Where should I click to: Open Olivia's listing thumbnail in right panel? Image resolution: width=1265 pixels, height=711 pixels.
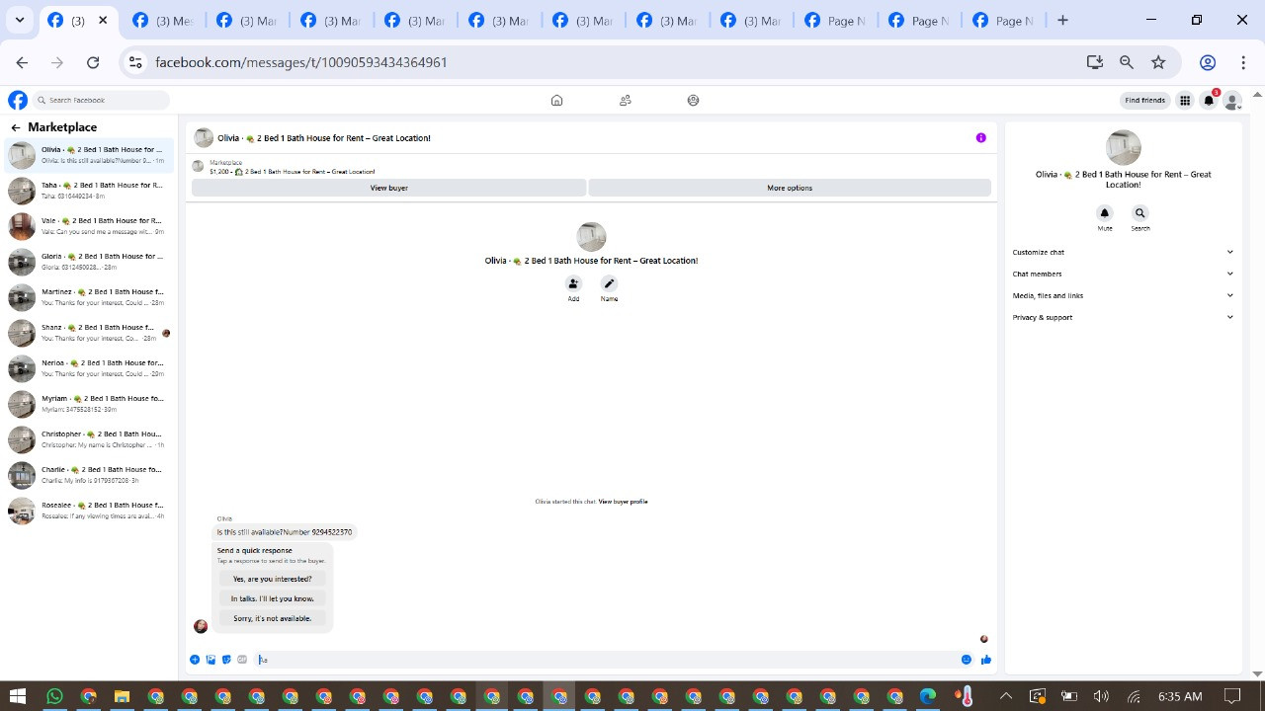coord(1123,147)
